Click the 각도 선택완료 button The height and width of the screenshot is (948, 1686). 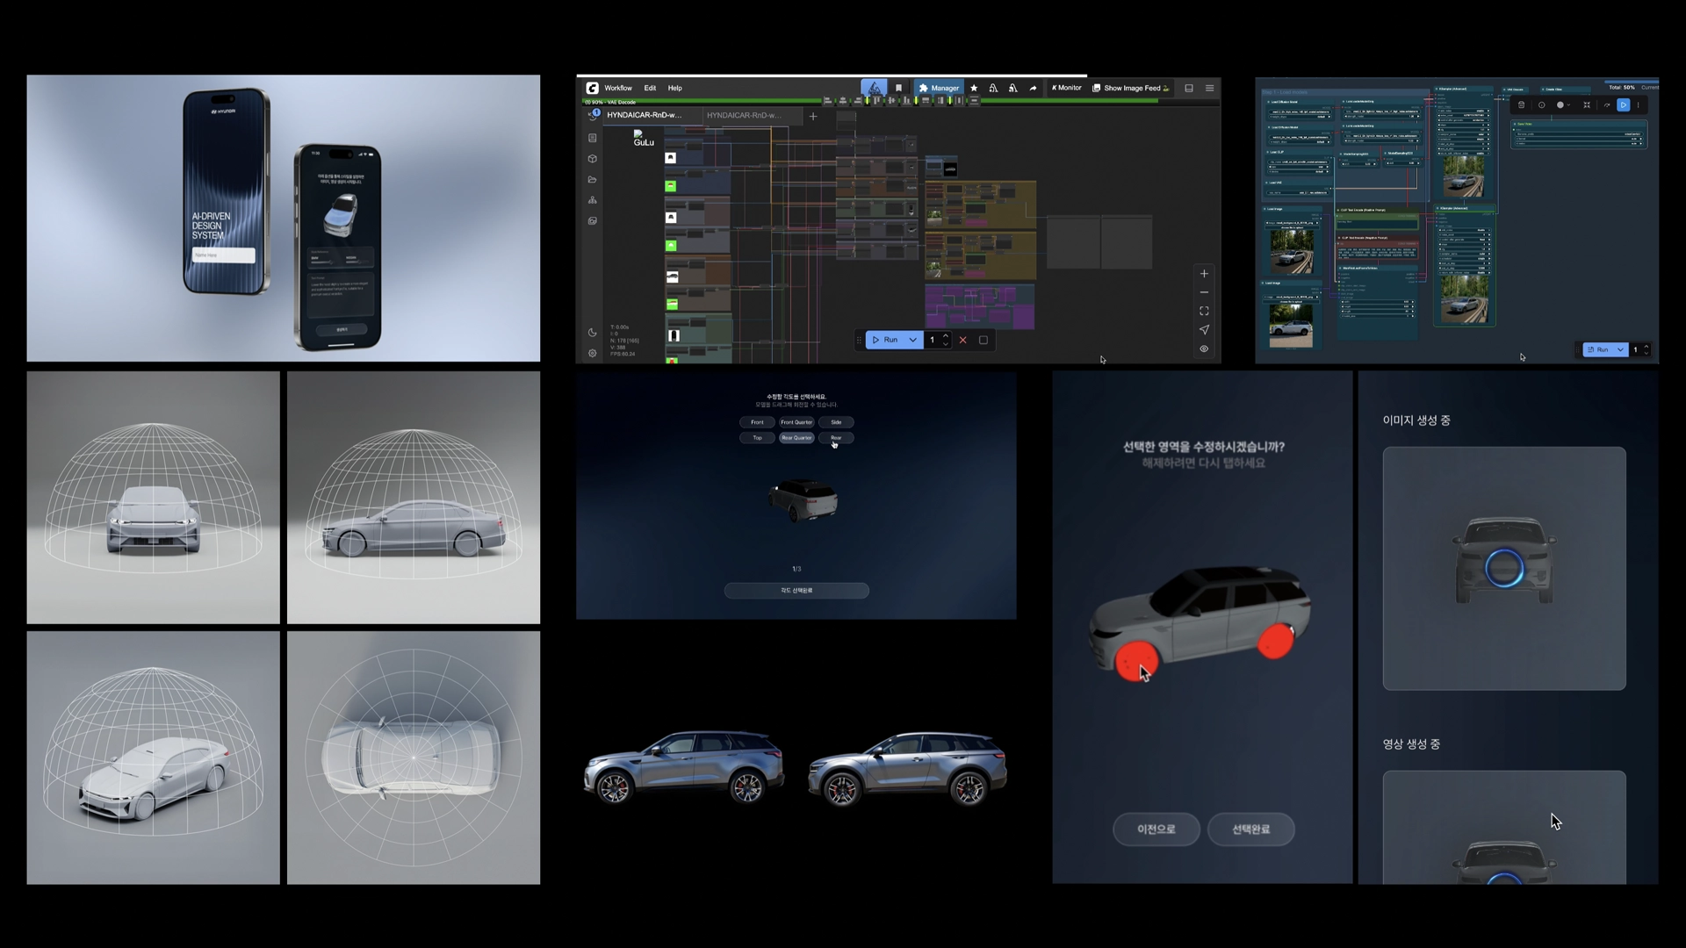pos(796,591)
